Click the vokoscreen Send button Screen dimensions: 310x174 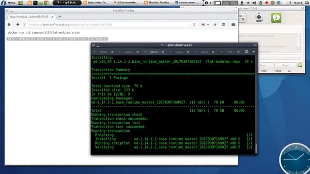(x=285, y=65)
